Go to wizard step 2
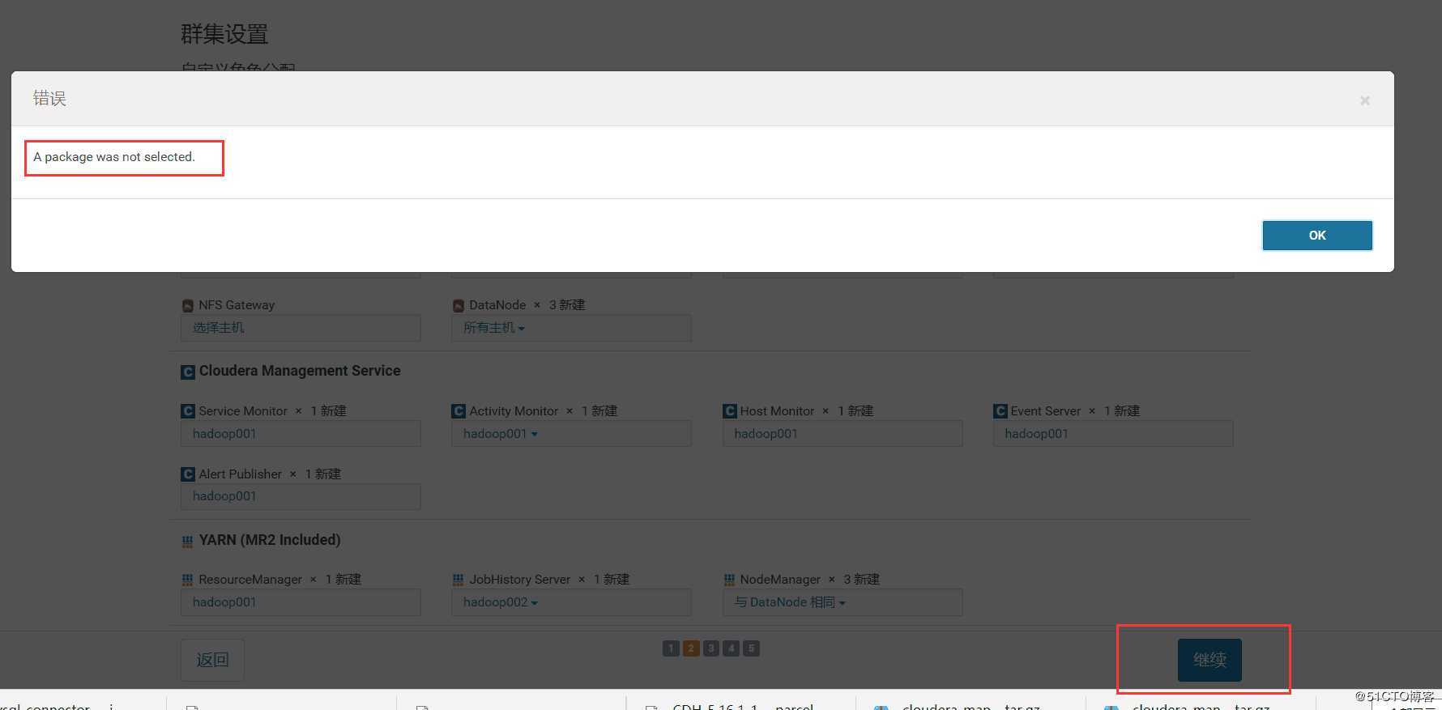Screen dimensions: 1442x710 [691, 648]
